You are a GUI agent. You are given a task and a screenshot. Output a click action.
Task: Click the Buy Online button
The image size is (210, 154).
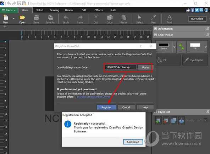[x=197, y=19]
